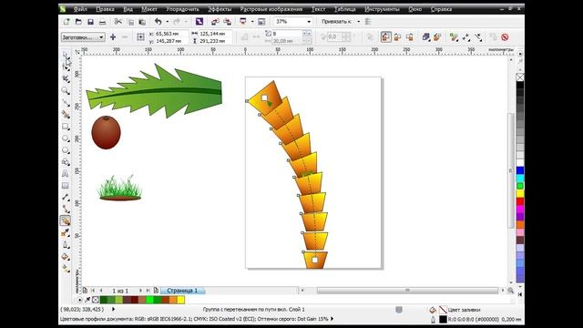The height and width of the screenshot is (328, 583).
Task: Click the object width 125,144 field
Action: click(x=216, y=34)
